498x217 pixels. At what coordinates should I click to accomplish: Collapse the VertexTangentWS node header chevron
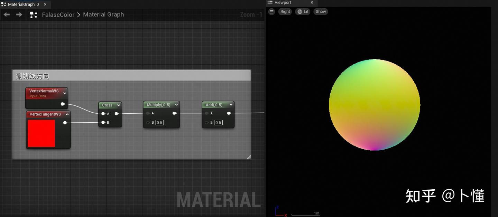[x=67, y=114]
